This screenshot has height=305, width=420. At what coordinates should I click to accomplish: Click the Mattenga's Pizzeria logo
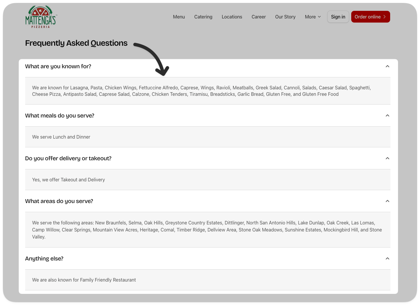pyautogui.click(x=41, y=17)
